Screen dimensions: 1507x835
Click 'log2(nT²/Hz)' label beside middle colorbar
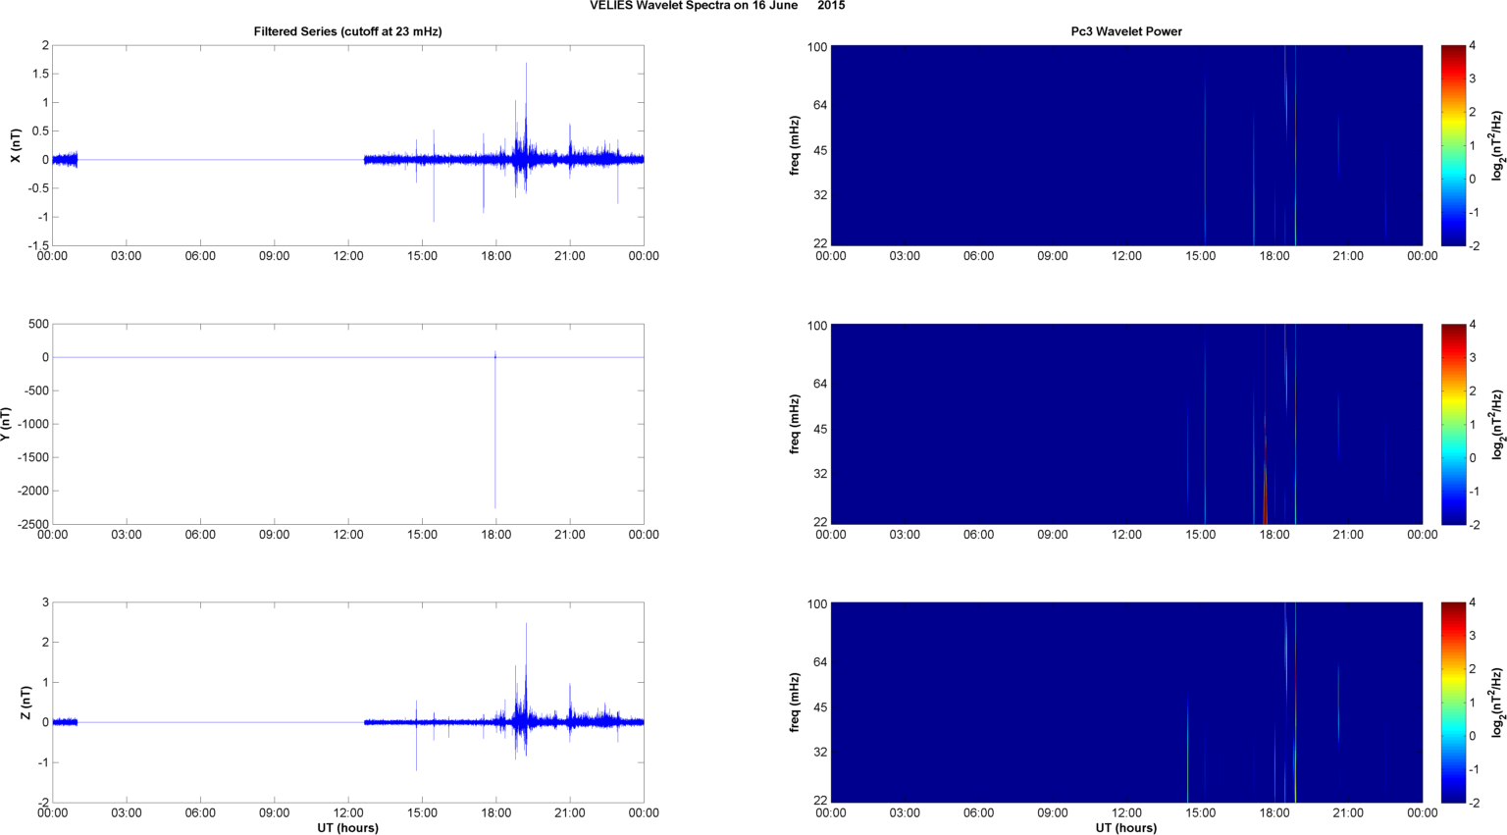point(1496,424)
